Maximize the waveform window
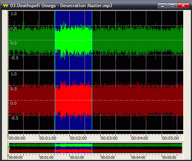192x161 pixels. click(172, 6)
